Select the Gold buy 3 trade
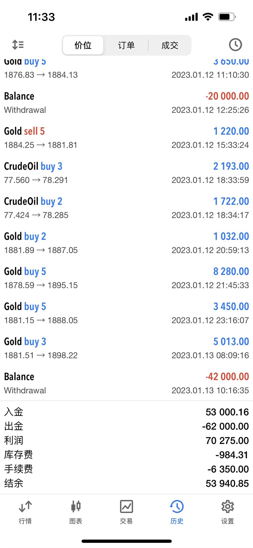This screenshot has width=253, height=548. 126,348
